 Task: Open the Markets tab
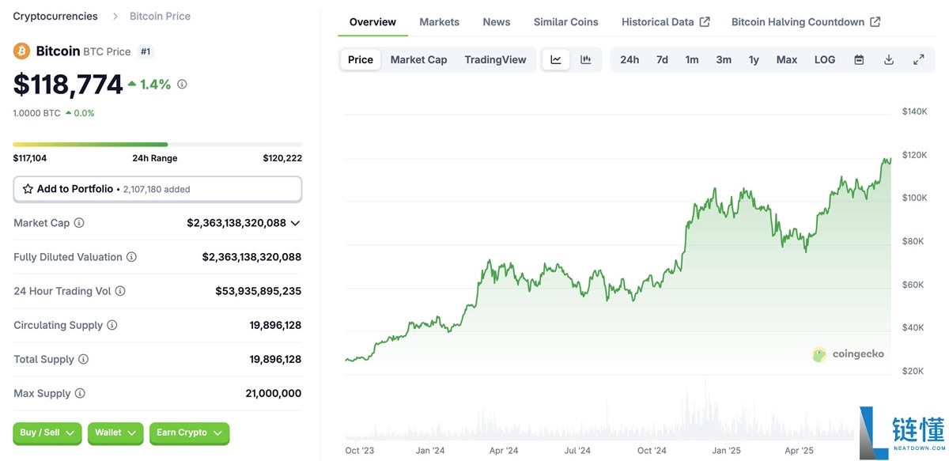coord(439,22)
